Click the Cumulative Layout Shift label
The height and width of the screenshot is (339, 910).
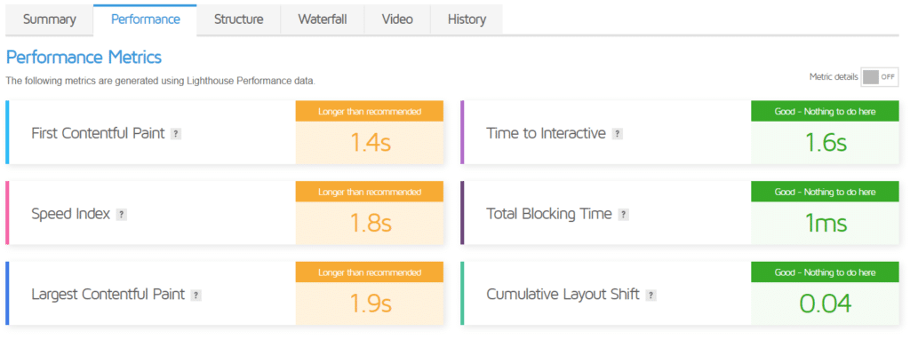click(563, 295)
